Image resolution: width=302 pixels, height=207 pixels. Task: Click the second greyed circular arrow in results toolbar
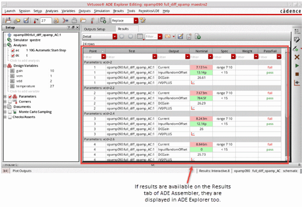[130, 36]
